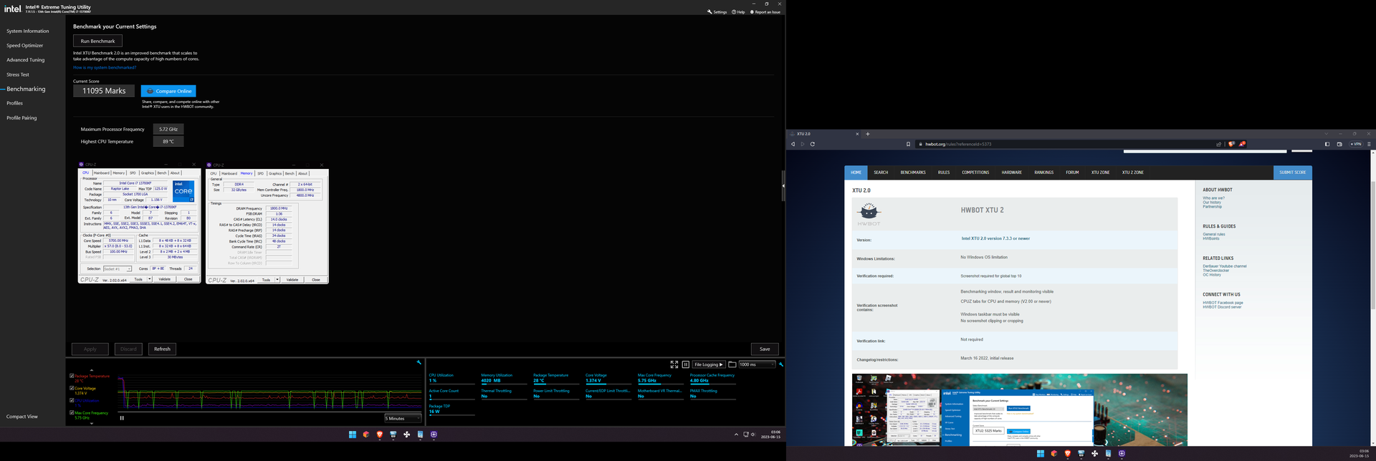1376x461 pixels.
Task: Open Profile Pairing in XTU sidebar
Action: pos(21,118)
